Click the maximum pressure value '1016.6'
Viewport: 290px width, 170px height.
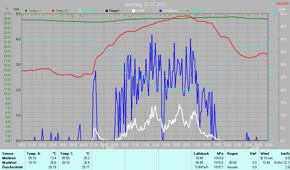(x=219, y=163)
